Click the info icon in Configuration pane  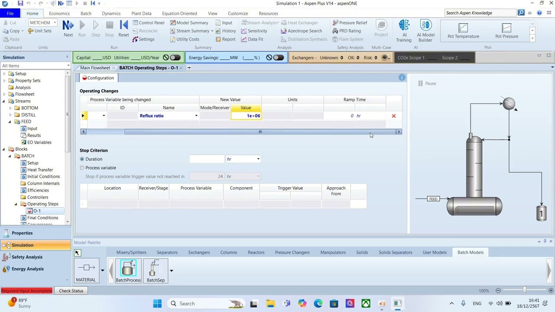pos(402,78)
